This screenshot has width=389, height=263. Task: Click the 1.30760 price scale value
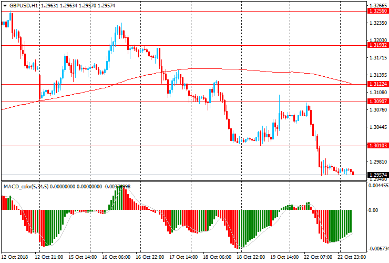coord(378,110)
